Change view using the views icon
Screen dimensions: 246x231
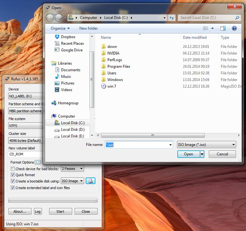[x=206, y=28]
